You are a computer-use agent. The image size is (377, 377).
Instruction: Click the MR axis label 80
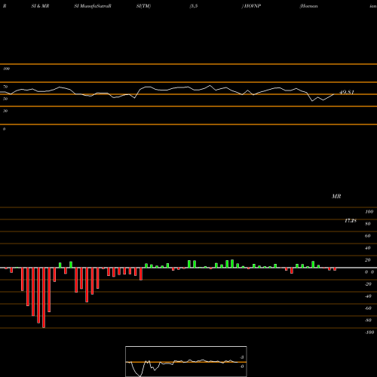[x=368, y=224]
